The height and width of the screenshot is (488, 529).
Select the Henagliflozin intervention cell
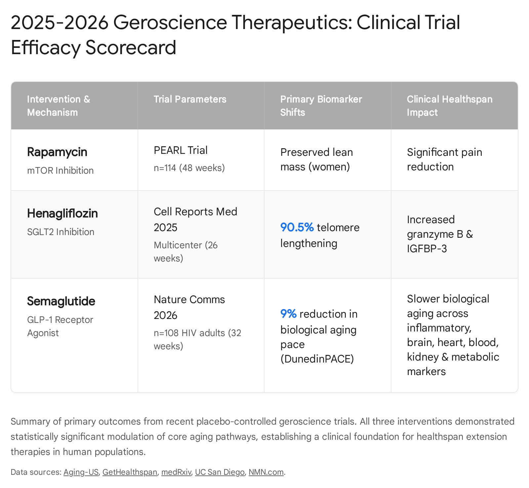[74, 234]
